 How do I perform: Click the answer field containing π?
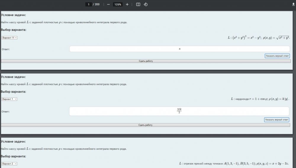(179, 49)
